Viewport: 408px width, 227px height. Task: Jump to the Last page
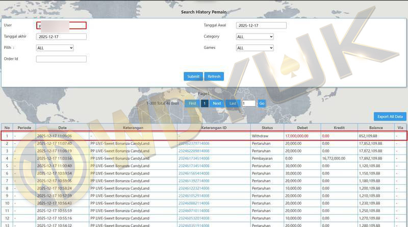coord(233,103)
